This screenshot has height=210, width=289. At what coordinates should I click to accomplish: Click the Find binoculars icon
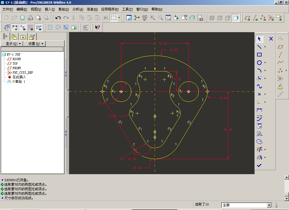click(106, 18)
